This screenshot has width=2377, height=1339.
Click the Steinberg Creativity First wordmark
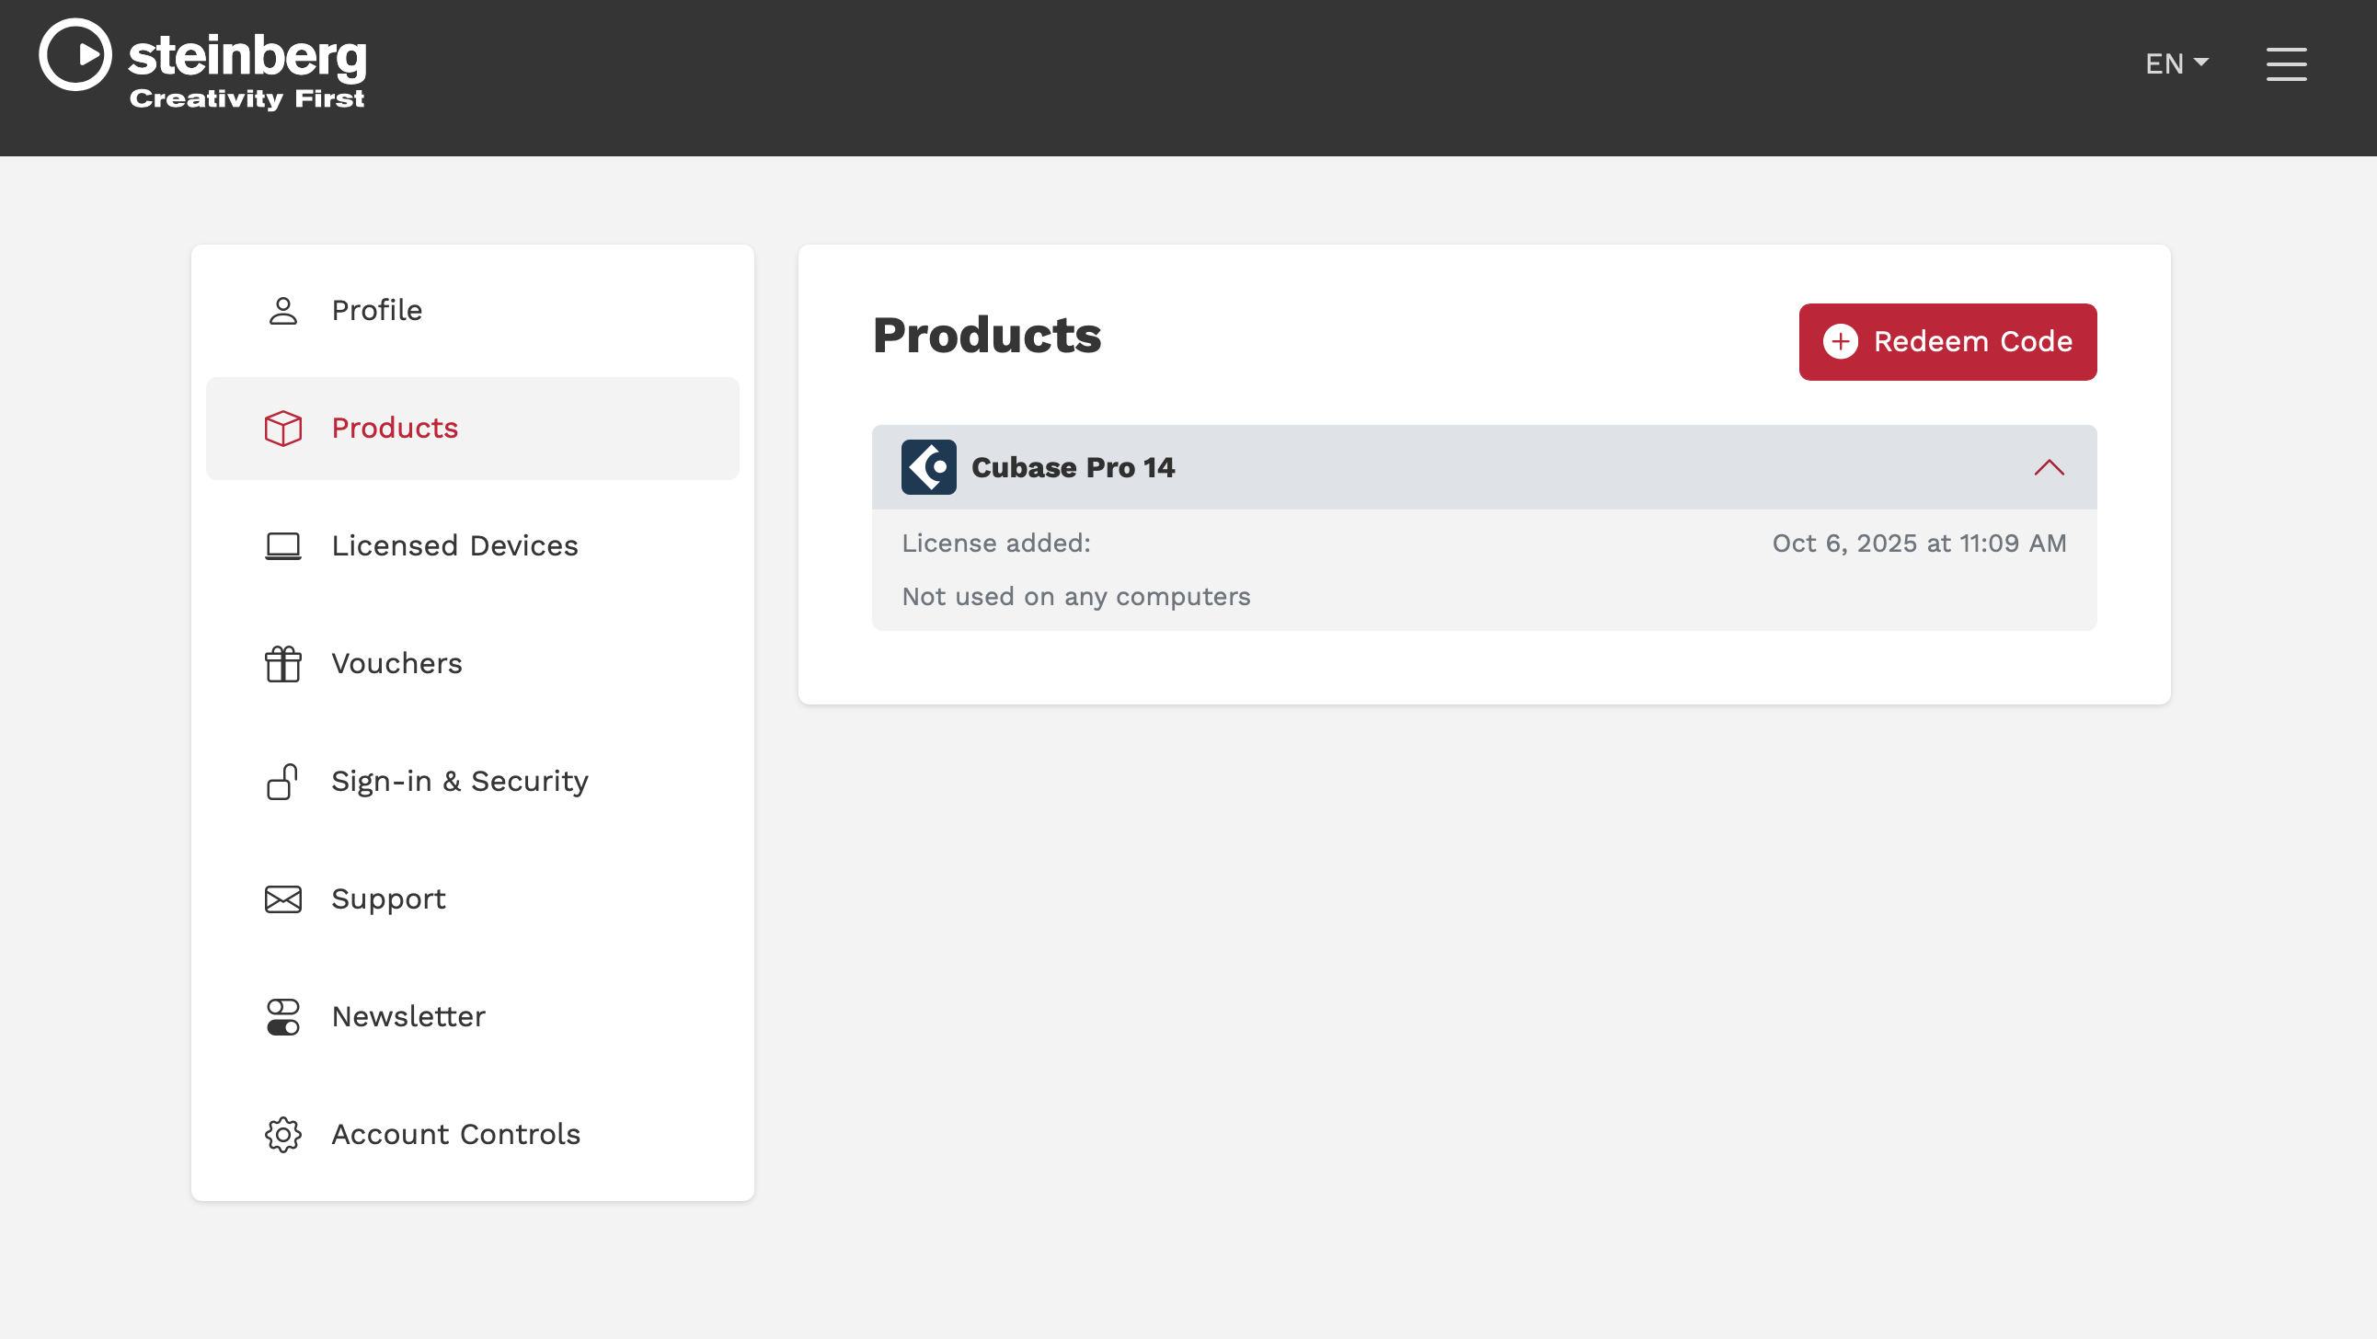tap(247, 69)
